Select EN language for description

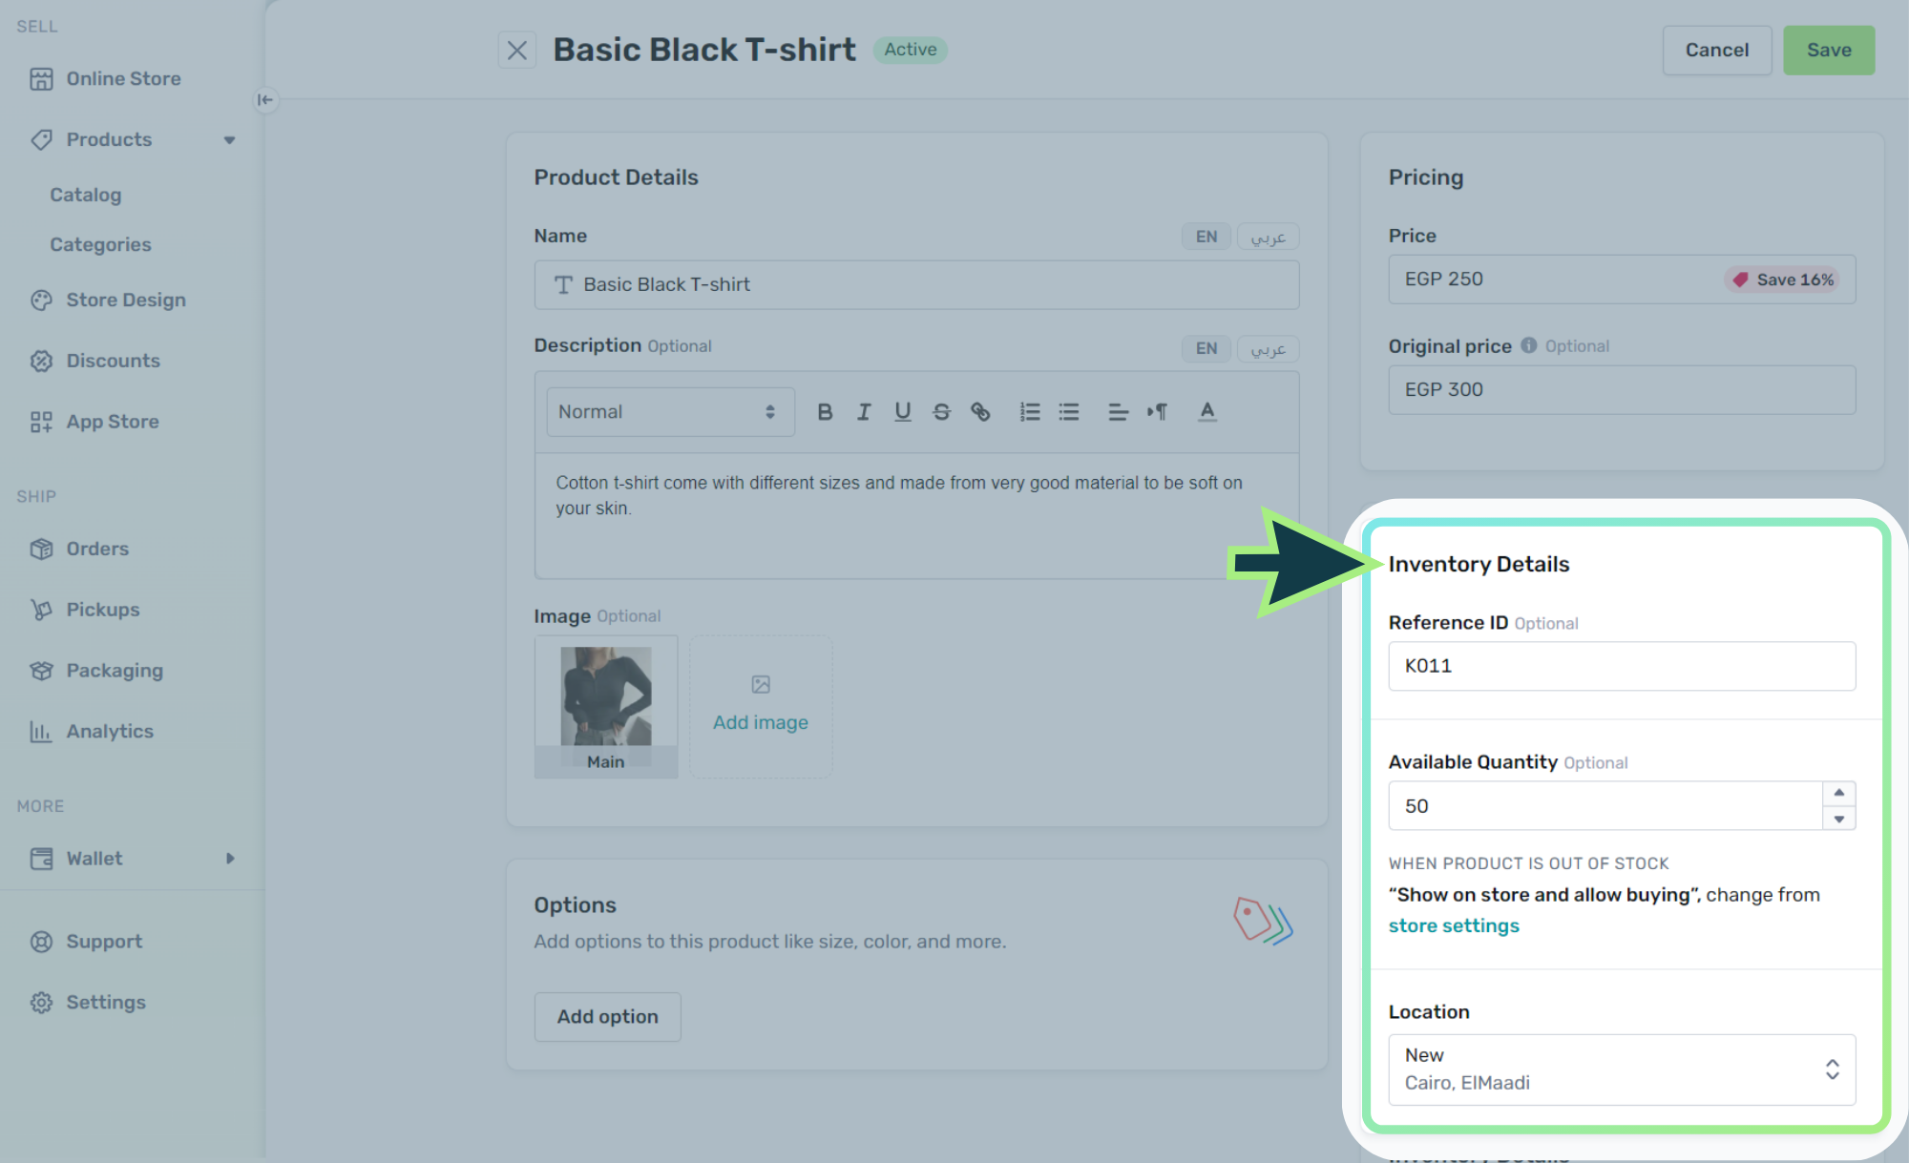[1206, 348]
